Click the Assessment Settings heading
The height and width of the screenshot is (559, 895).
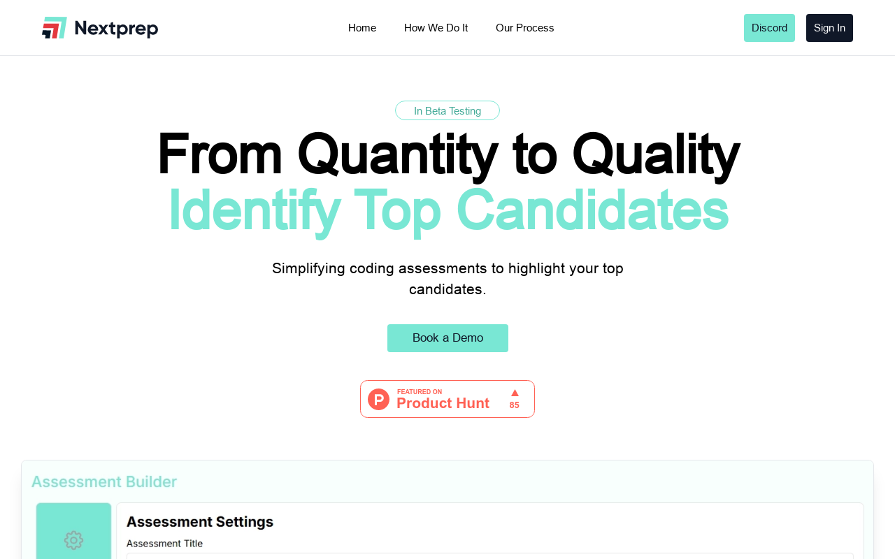click(200, 522)
